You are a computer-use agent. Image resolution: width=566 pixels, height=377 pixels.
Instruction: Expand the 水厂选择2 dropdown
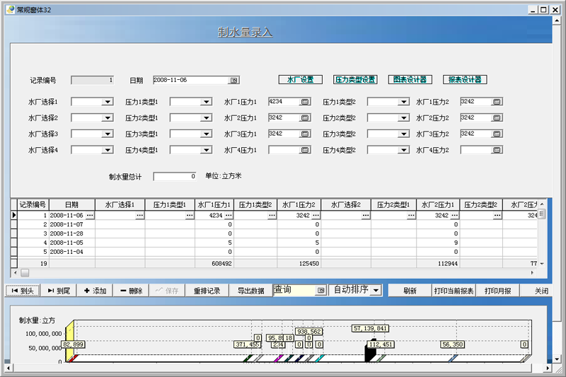click(108, 118)
